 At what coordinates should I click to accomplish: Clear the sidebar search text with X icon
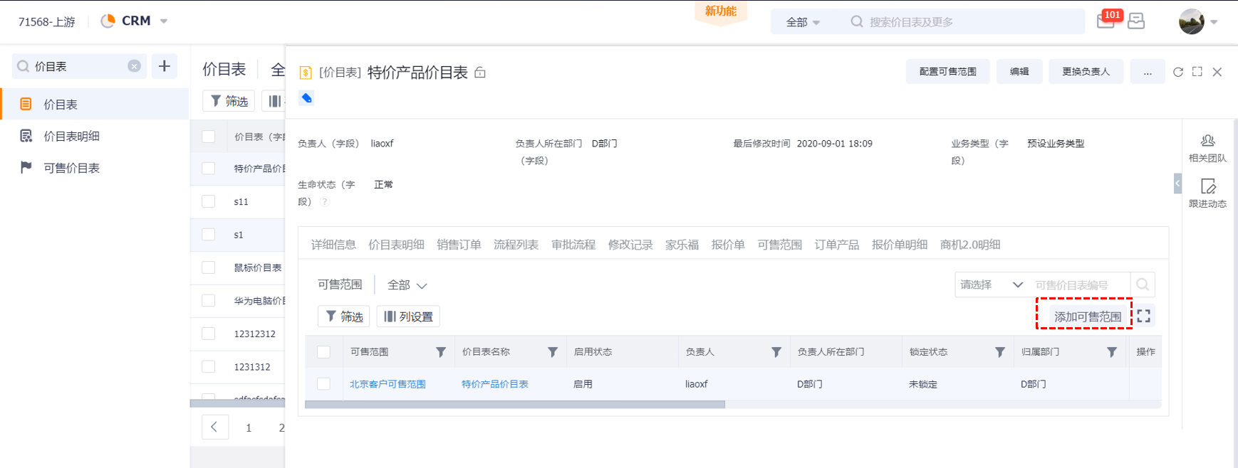pos(134,66)
